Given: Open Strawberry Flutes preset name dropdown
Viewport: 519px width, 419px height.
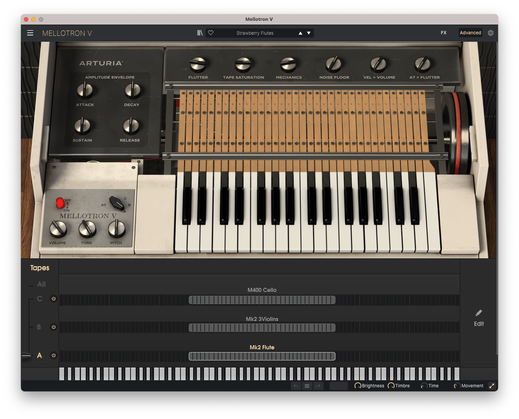Looking at the screenshot, I should pos(255,33).
